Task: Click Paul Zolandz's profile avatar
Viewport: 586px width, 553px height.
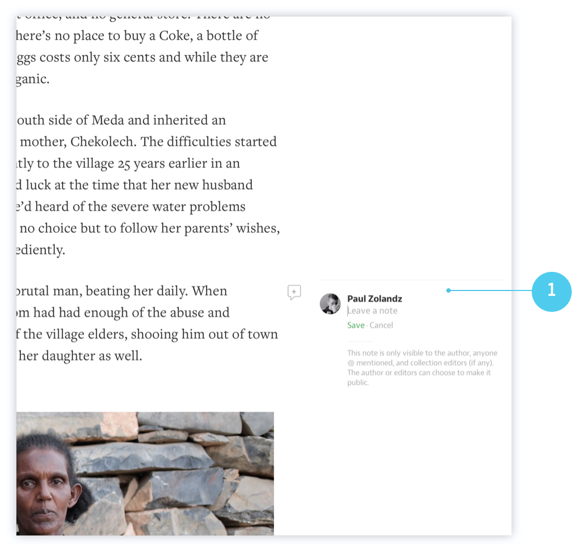Action: pos(330,304)
